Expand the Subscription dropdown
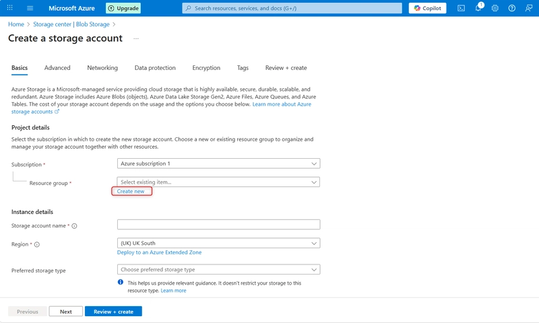Screen dimensions: 539x323 click(218, 164)
